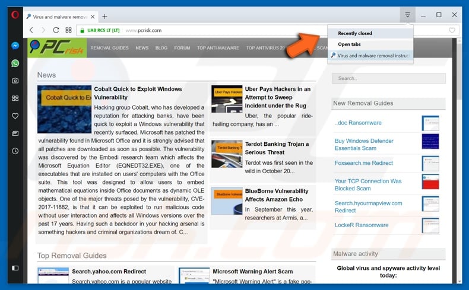
Task: Close the Virus and malware removal tab
Action: [x=93, y=17]
